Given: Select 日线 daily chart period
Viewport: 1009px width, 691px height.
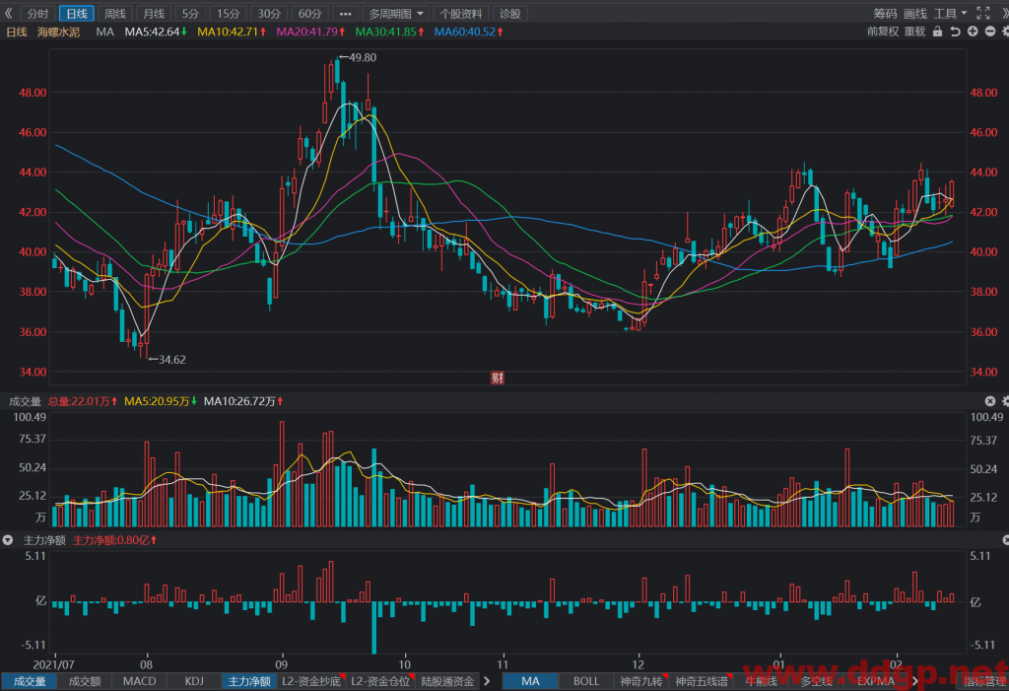Looking at the screenshot, I should click(77, 14).
